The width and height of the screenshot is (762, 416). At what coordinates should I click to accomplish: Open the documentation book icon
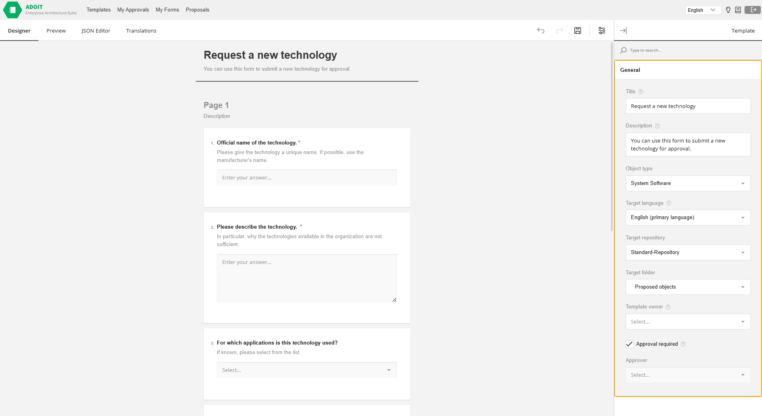coord(738,10)
